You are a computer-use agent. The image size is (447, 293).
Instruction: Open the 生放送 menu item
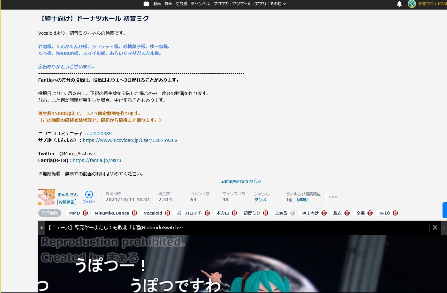click(181, 4)
